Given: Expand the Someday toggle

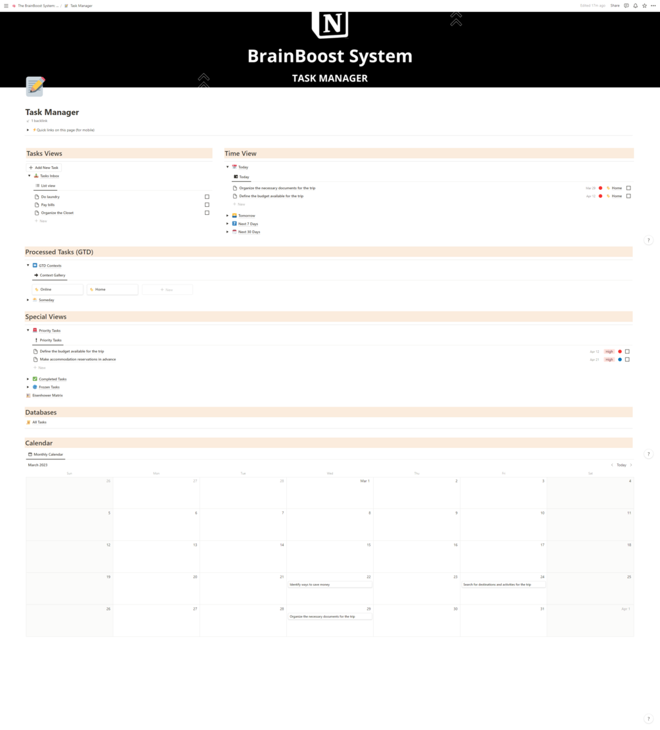Looking at the screenshot, I should point(28,300).
